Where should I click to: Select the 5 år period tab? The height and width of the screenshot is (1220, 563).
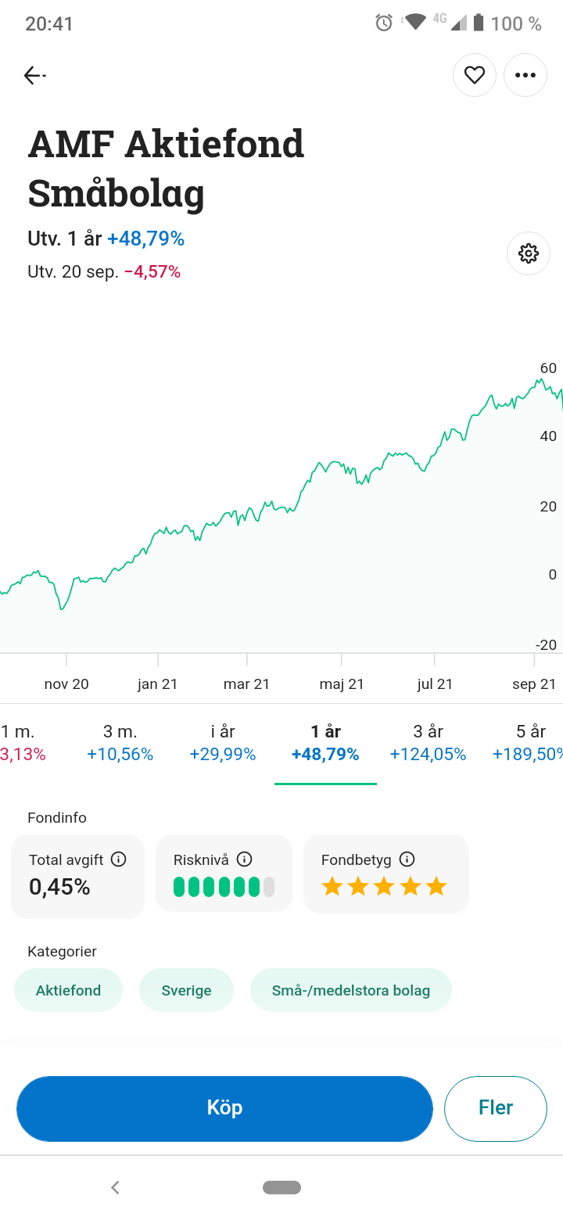(x=529, y=742)
